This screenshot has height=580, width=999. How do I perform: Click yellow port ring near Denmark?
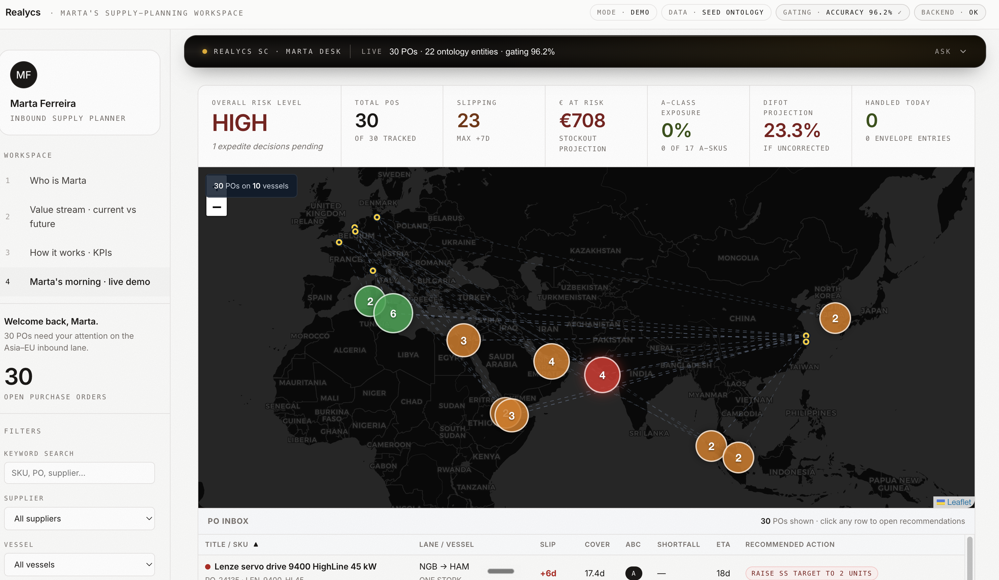(x=377, y=217)
